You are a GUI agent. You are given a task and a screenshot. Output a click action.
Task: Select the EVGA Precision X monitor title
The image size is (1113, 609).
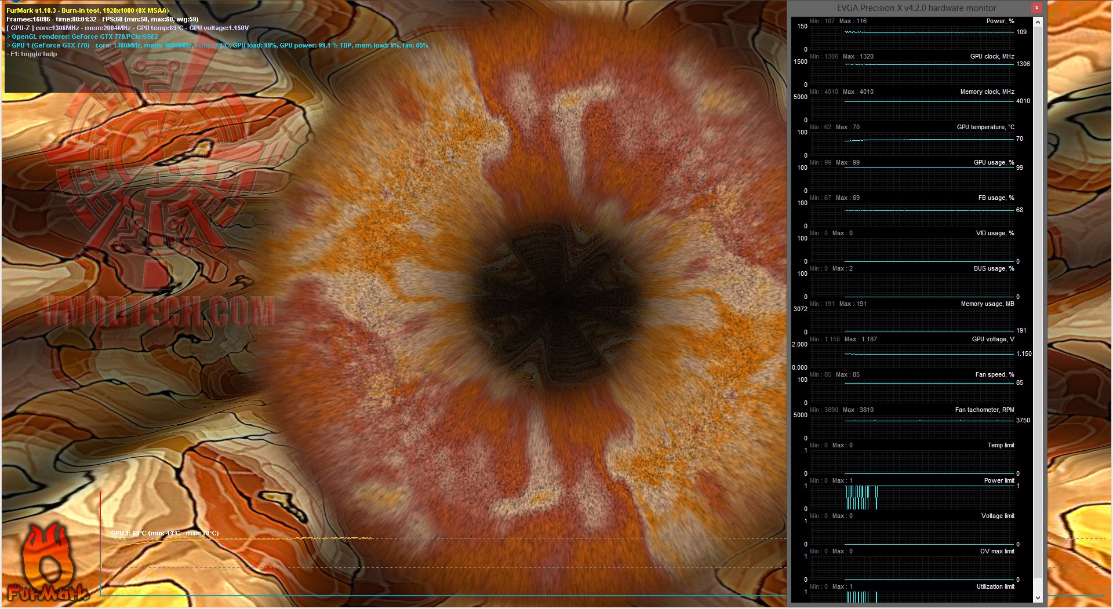tap(916, 8)
